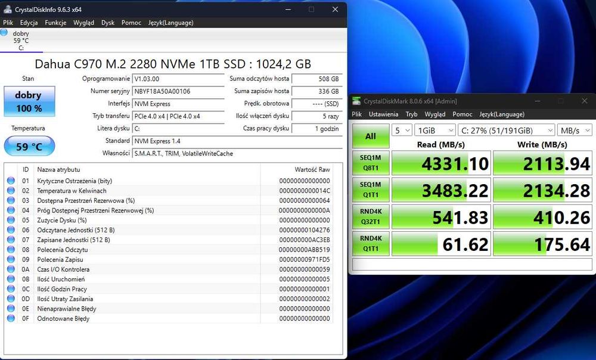
Task: Click the Własności field with S.M.A.R.T., TRIM
Action: click(237, 154)
